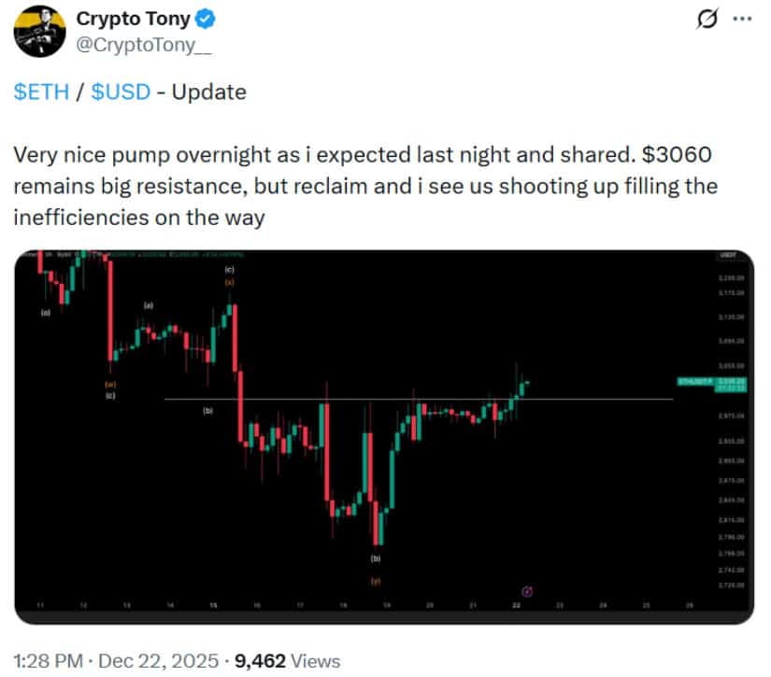Expand the ETH/USD chart image
This screenshot has width=771, height=677.
(x=385, y=428)
